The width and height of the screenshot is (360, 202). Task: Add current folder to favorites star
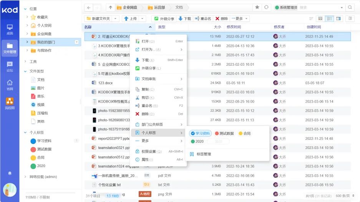[x=257, y=7]
